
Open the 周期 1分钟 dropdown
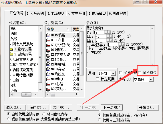click(113, 73)
